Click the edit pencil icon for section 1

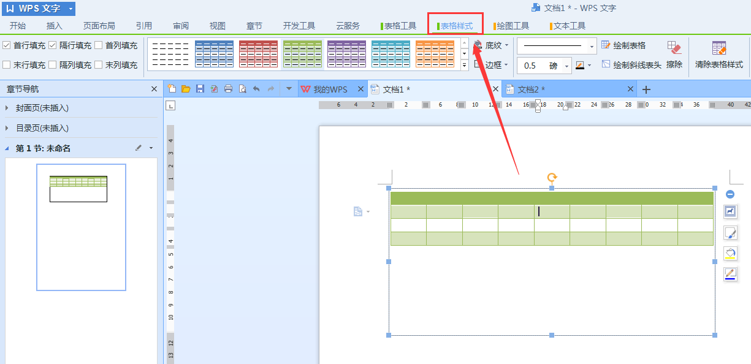tap(139, 148)
